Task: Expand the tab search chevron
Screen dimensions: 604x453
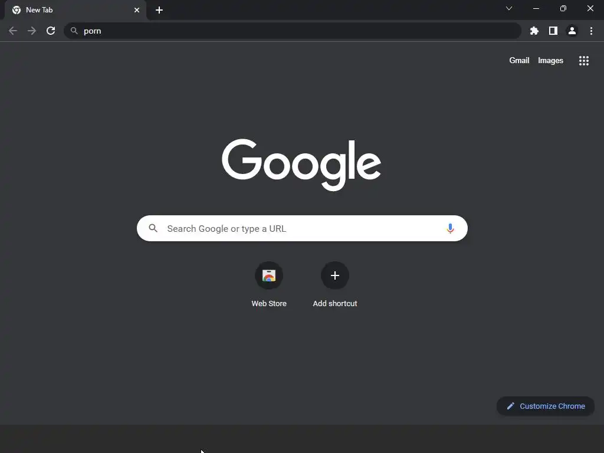Action: (509, 8)
